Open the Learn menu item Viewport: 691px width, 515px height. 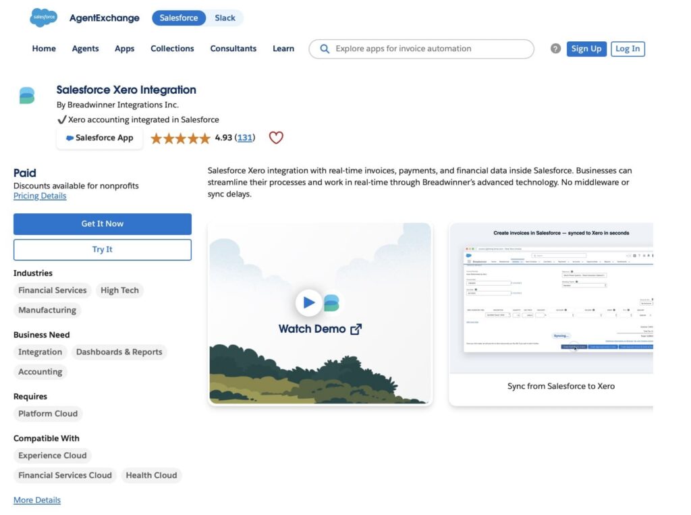coord(283,49)
